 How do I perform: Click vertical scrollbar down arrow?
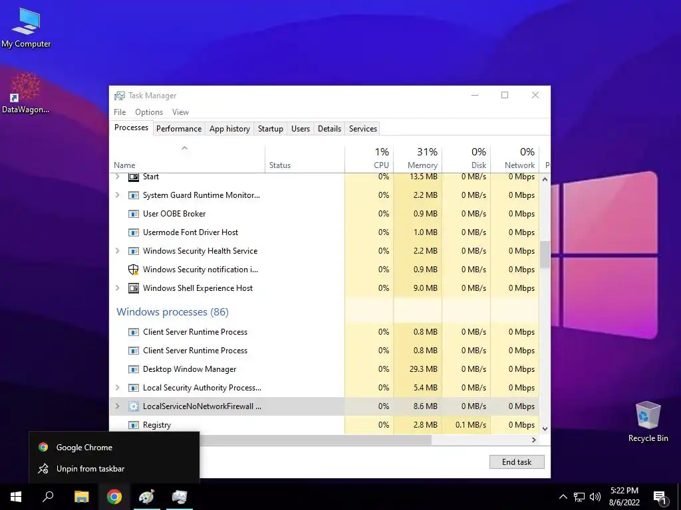click(x=545, y=428)
